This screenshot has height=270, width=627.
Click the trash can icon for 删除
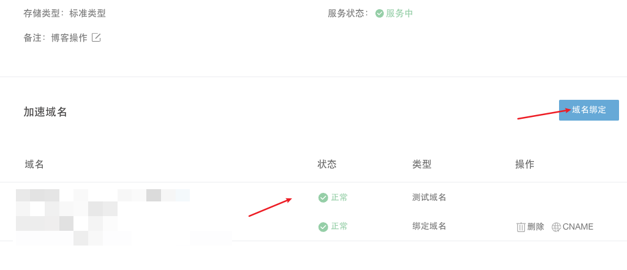(x=520, y=227)
